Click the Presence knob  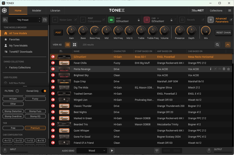click(x=180, y=31)
